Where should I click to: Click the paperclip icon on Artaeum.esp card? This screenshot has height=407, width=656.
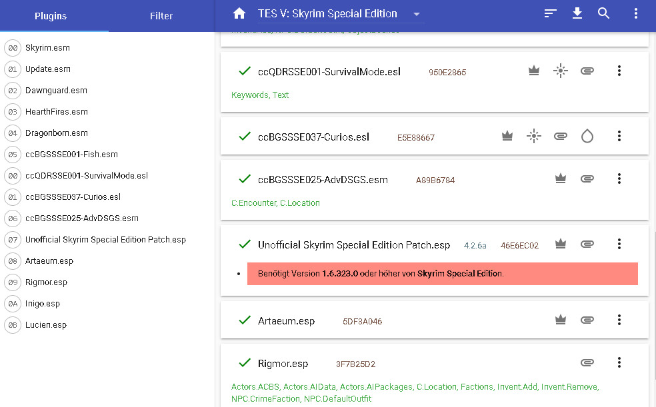point(587,320)
